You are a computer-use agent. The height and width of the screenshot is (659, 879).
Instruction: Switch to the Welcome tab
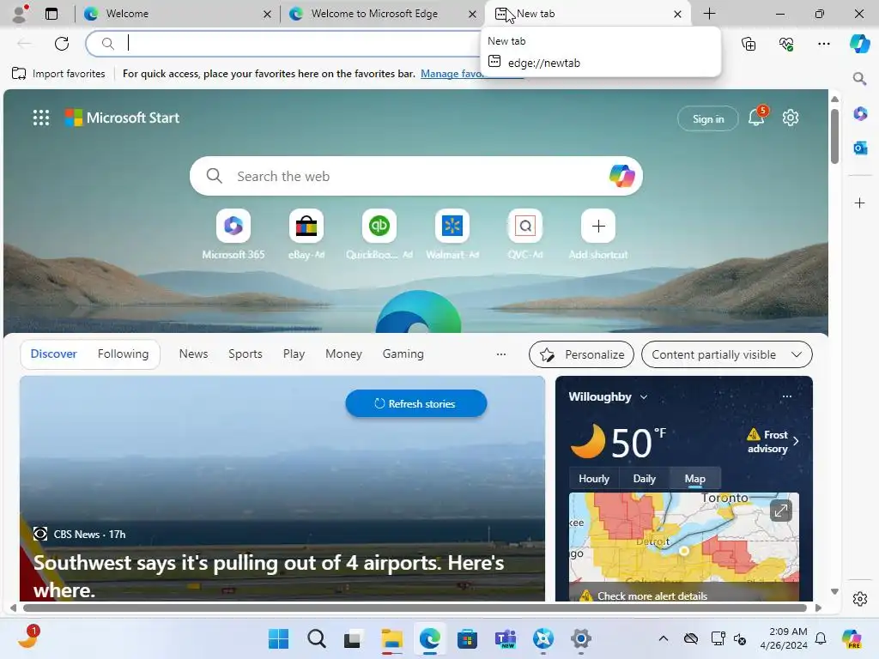pyautogui.click(x=175, y=14)
